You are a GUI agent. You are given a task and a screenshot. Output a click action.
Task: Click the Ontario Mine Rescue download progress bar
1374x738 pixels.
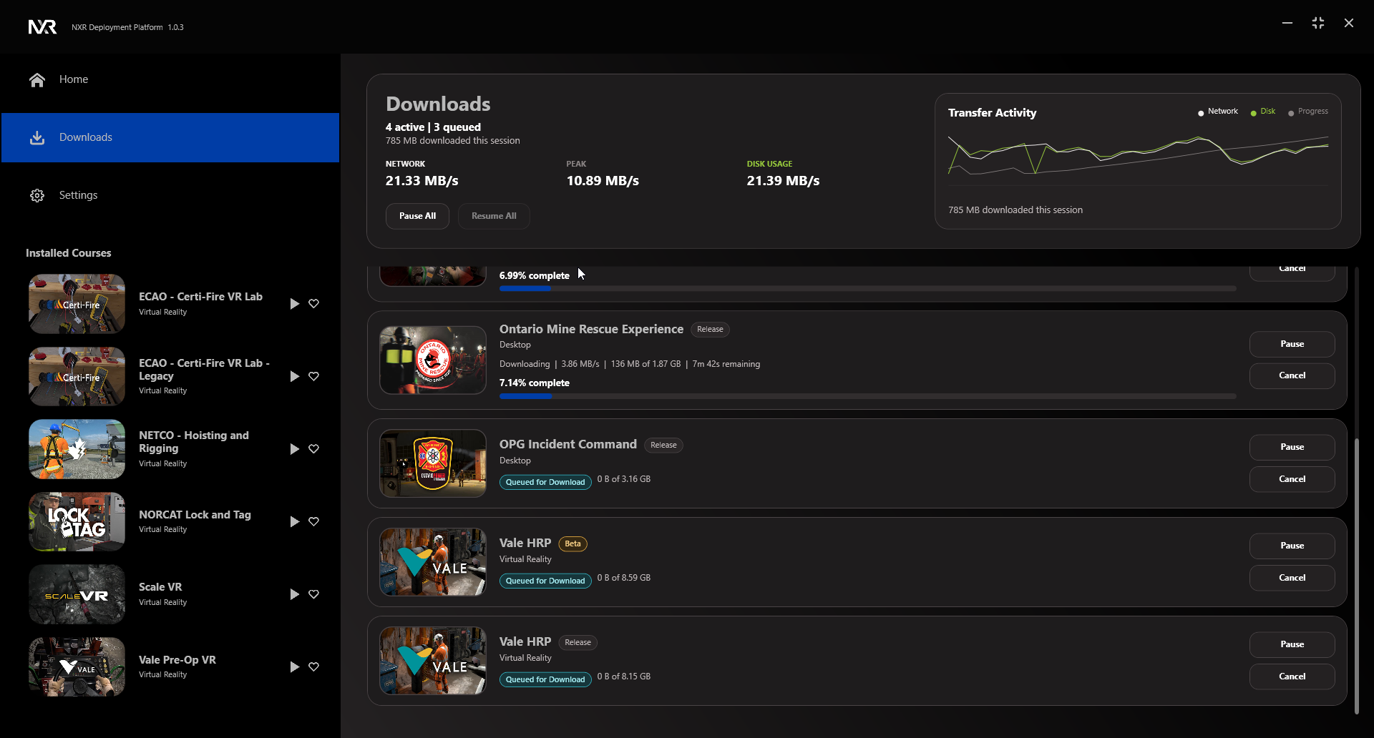(867, 396)
